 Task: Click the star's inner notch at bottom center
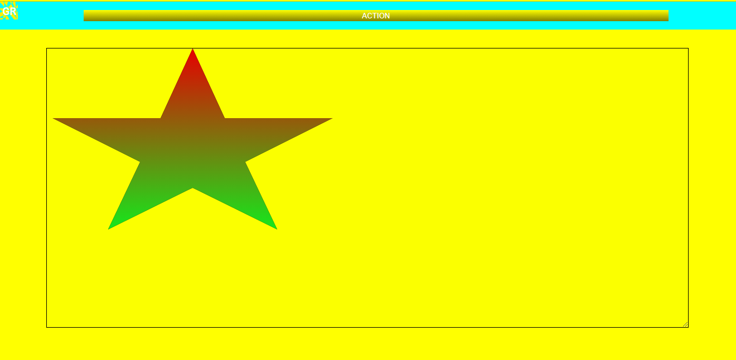[x=192, y=185]
